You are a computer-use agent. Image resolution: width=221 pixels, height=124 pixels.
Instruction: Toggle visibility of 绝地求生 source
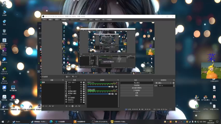click(x=81, y=100)
